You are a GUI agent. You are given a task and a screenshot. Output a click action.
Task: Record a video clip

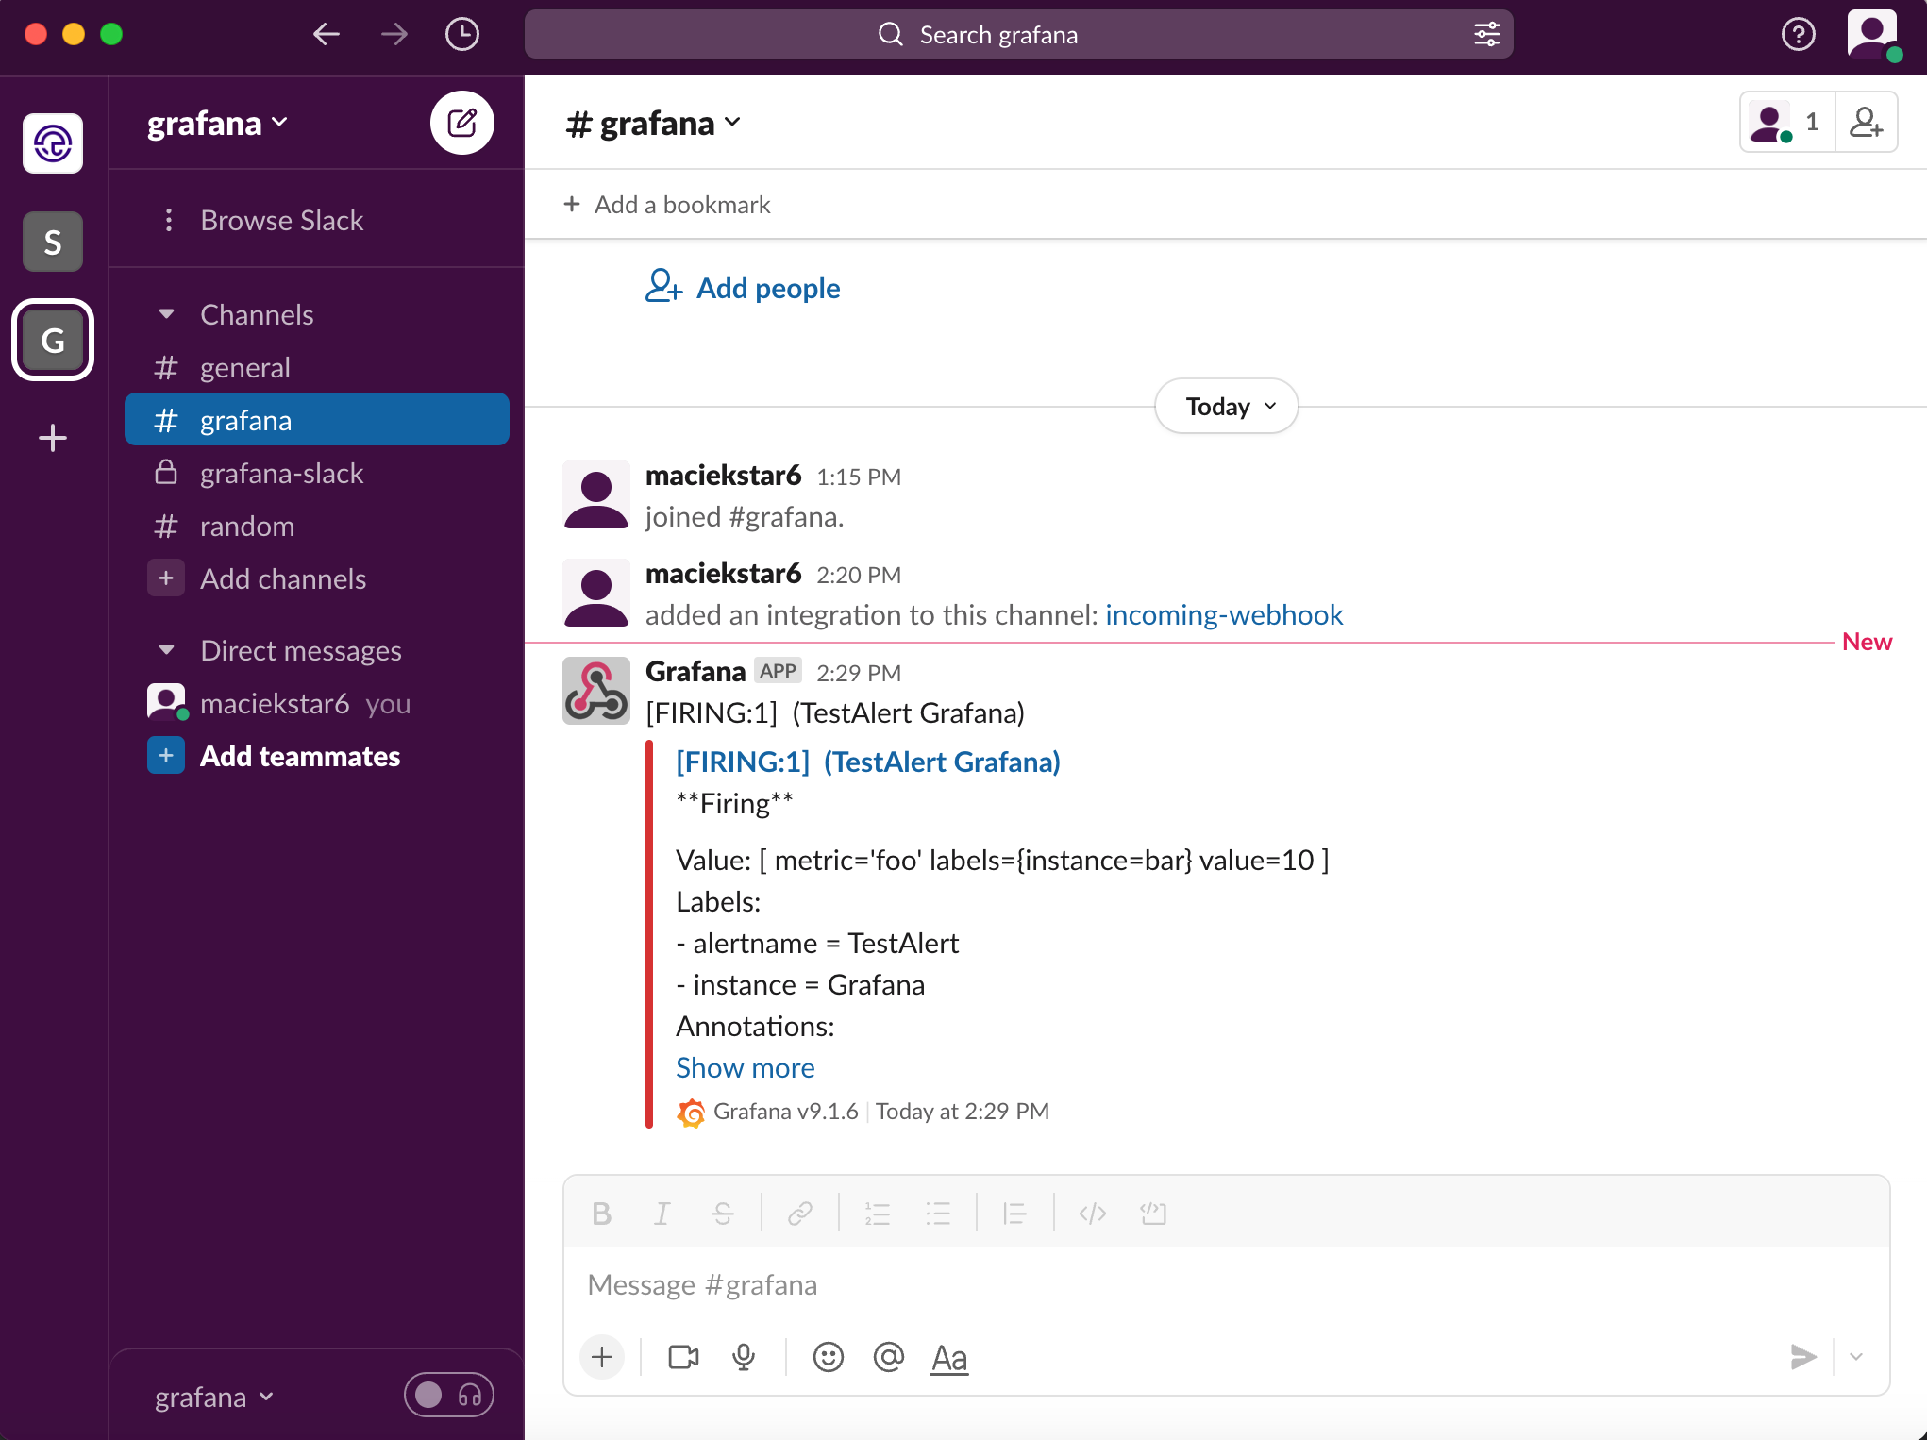coord(683,1358)
